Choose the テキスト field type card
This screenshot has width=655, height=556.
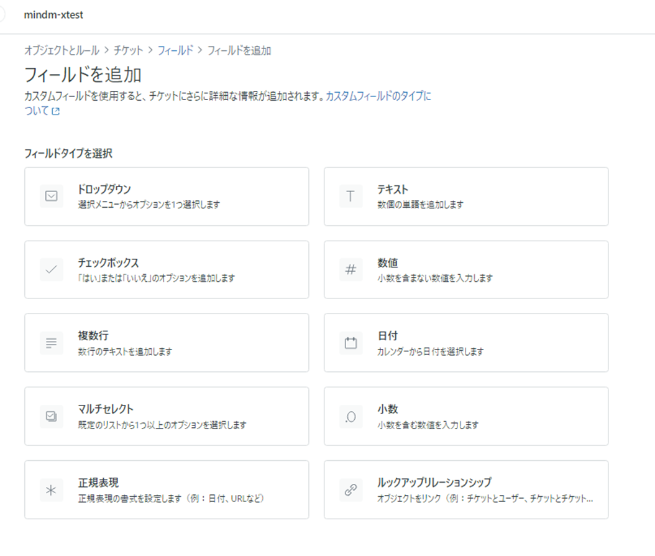coord(466,197)
